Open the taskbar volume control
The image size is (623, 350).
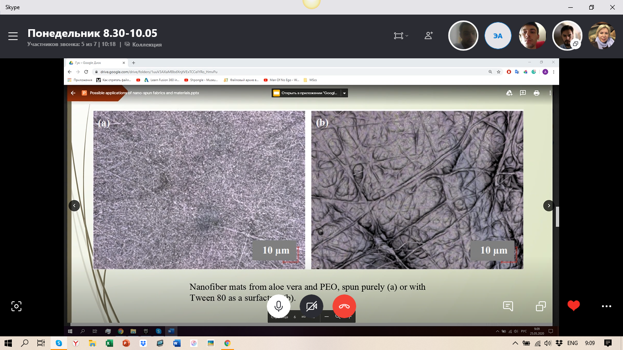548,343
